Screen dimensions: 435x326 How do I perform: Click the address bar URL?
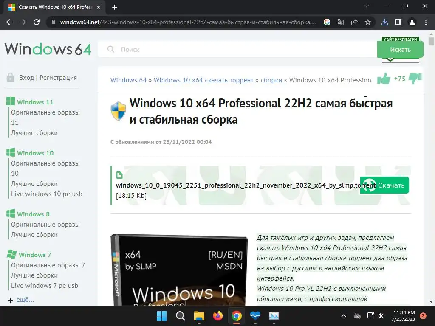(x=188, y=22)
